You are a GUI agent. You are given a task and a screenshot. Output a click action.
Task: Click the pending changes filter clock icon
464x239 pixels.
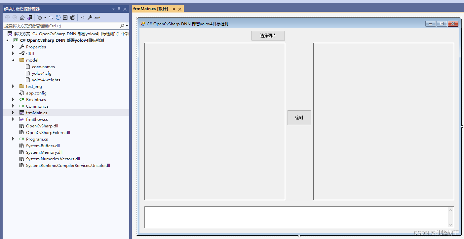click(x=40, y=17)
